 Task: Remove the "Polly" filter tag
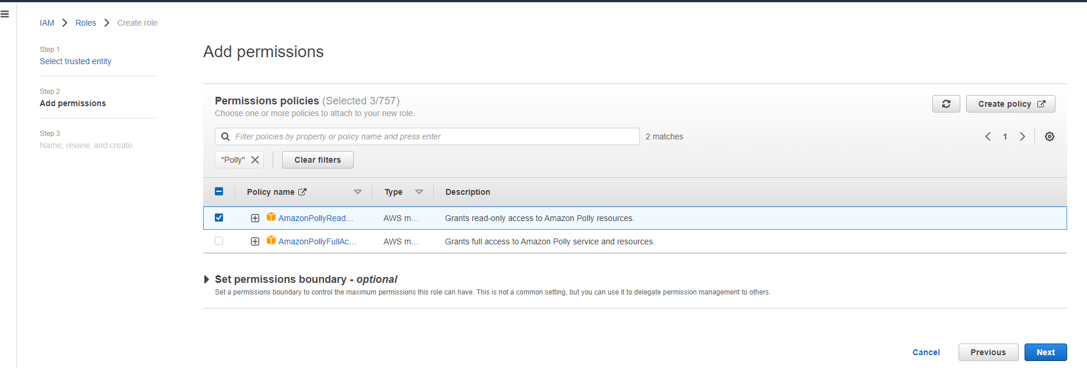click(255, 160)
